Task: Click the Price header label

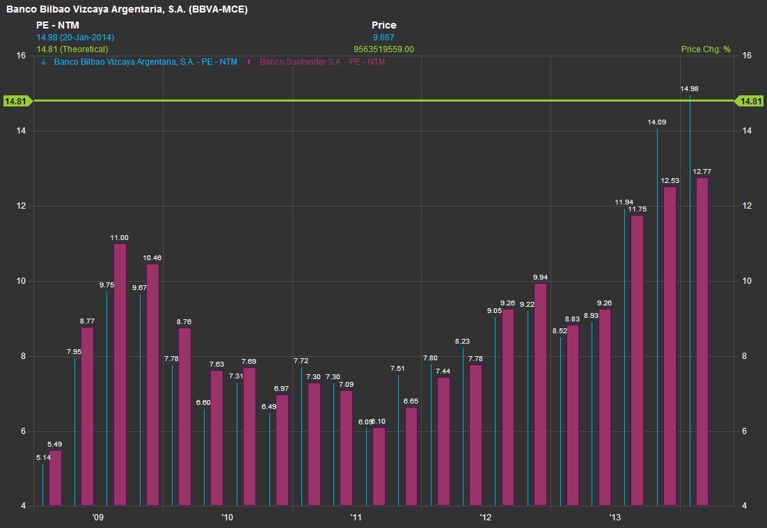Action: (x=384, y=25)
